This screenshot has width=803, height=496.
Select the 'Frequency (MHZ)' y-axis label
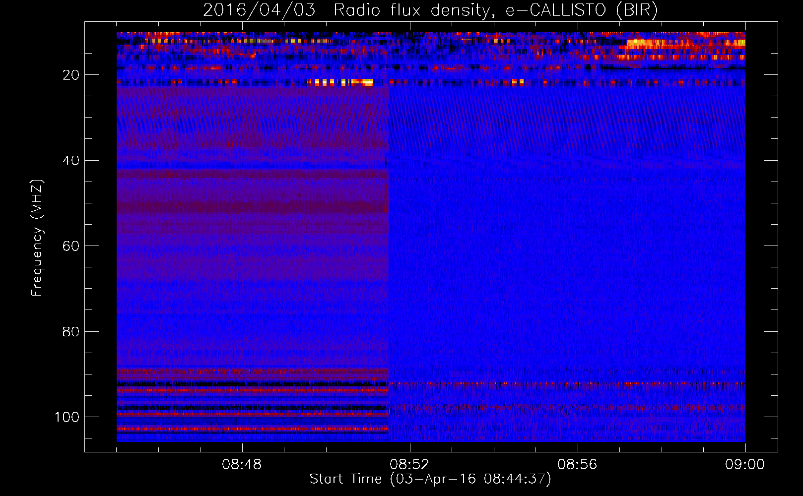[37, 238]
